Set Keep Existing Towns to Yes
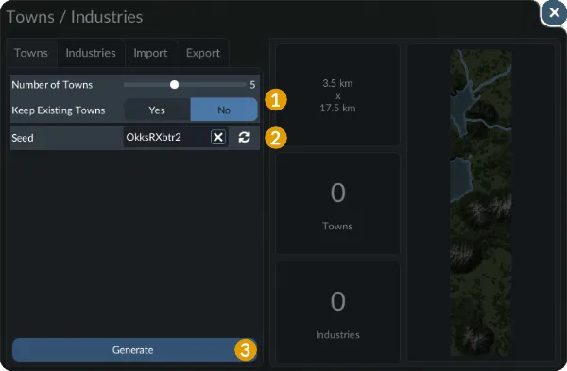The height and width of the screenshot is (371, 567). [157, 110]
